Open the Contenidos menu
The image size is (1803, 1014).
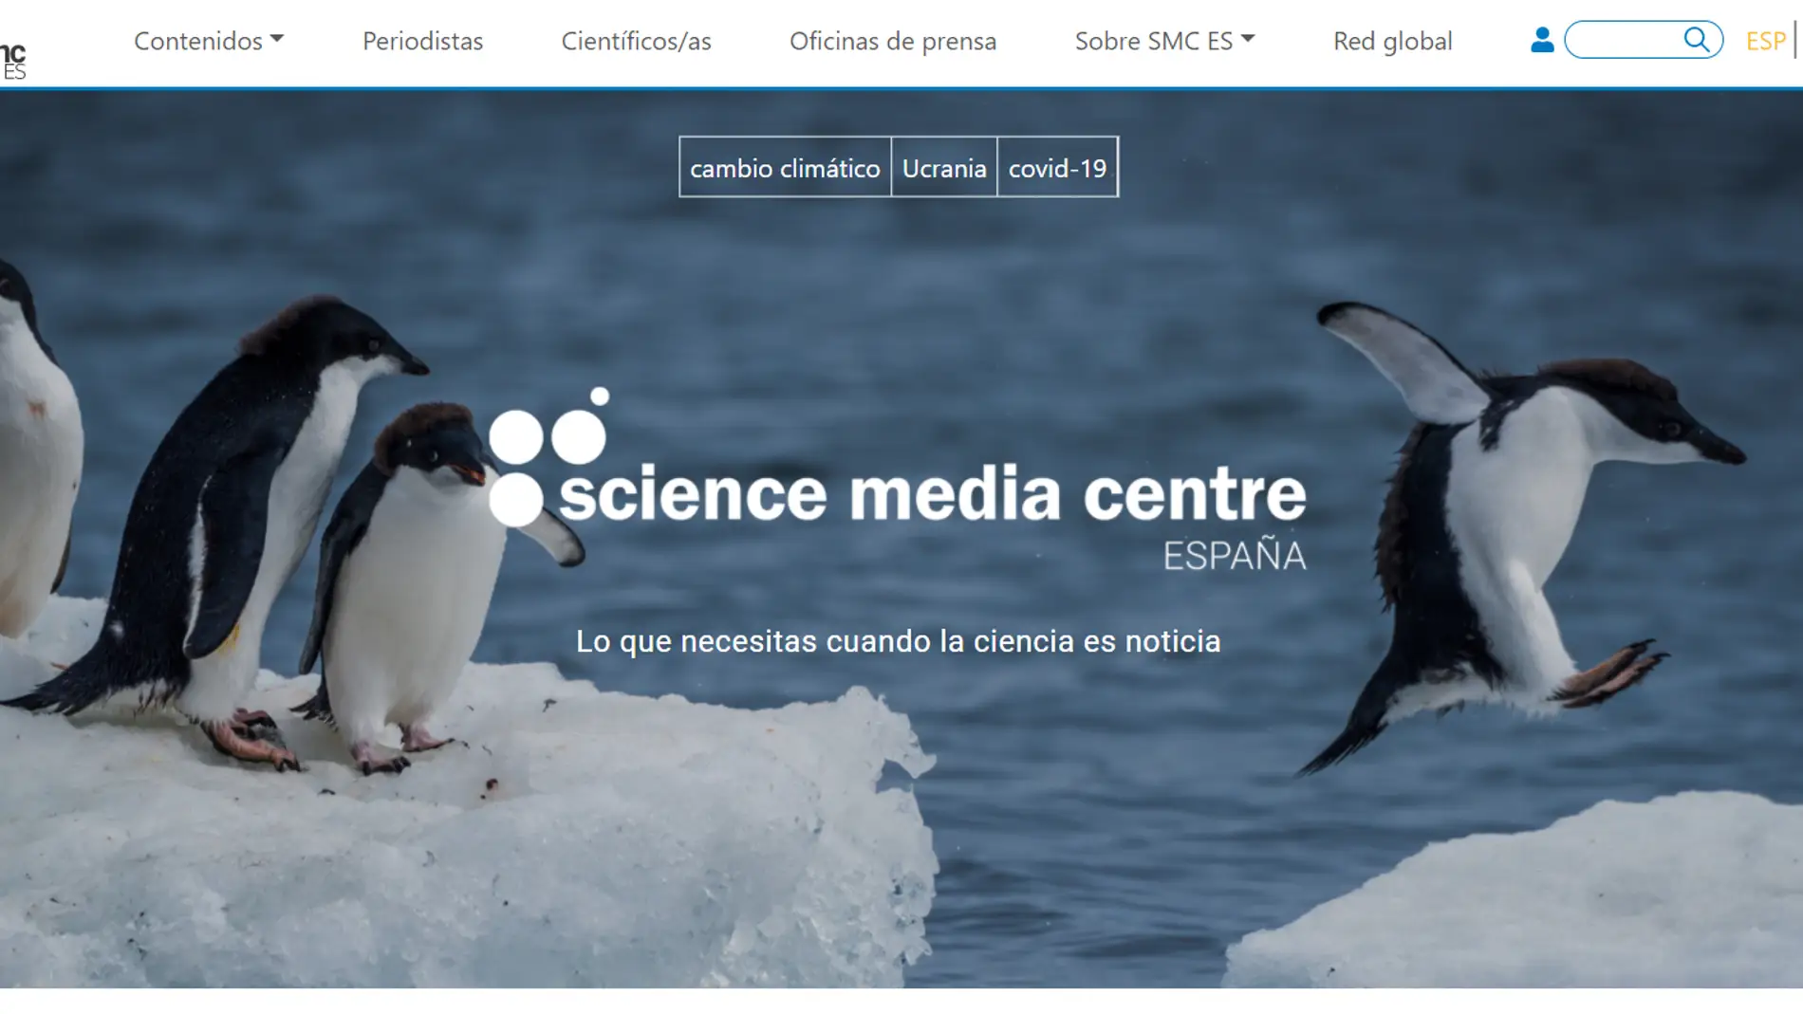pyautogui.click(x=209, y=41)
